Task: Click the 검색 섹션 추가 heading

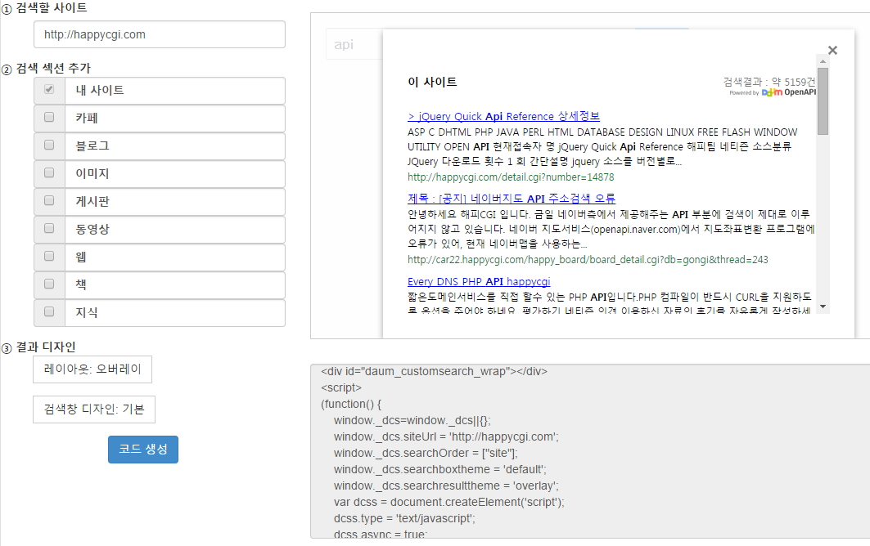Action: pyautogui.click(x=53, y=68)
